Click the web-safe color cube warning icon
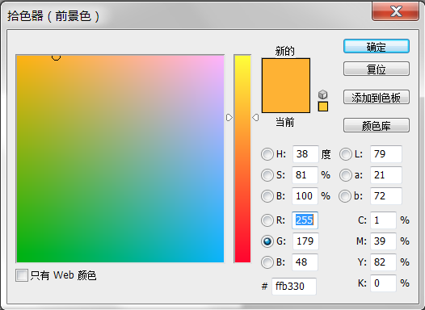 323,94
